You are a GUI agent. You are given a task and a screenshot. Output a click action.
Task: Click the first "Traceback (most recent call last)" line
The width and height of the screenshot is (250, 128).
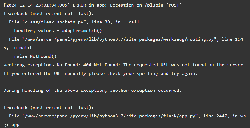click(x=49, y=14)
